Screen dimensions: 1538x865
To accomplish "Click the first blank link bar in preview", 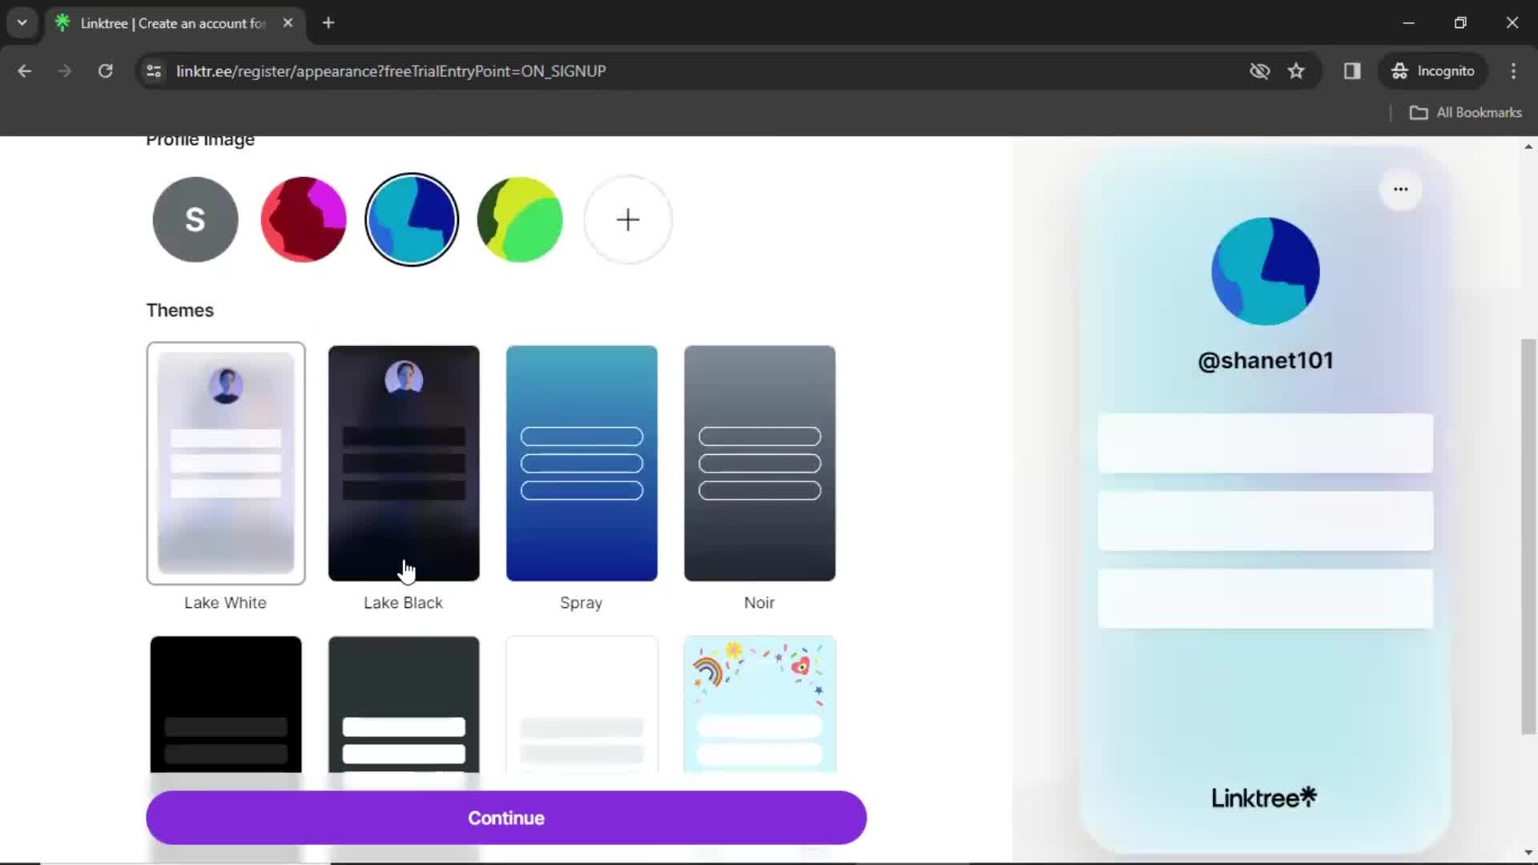I will 1266,443.
